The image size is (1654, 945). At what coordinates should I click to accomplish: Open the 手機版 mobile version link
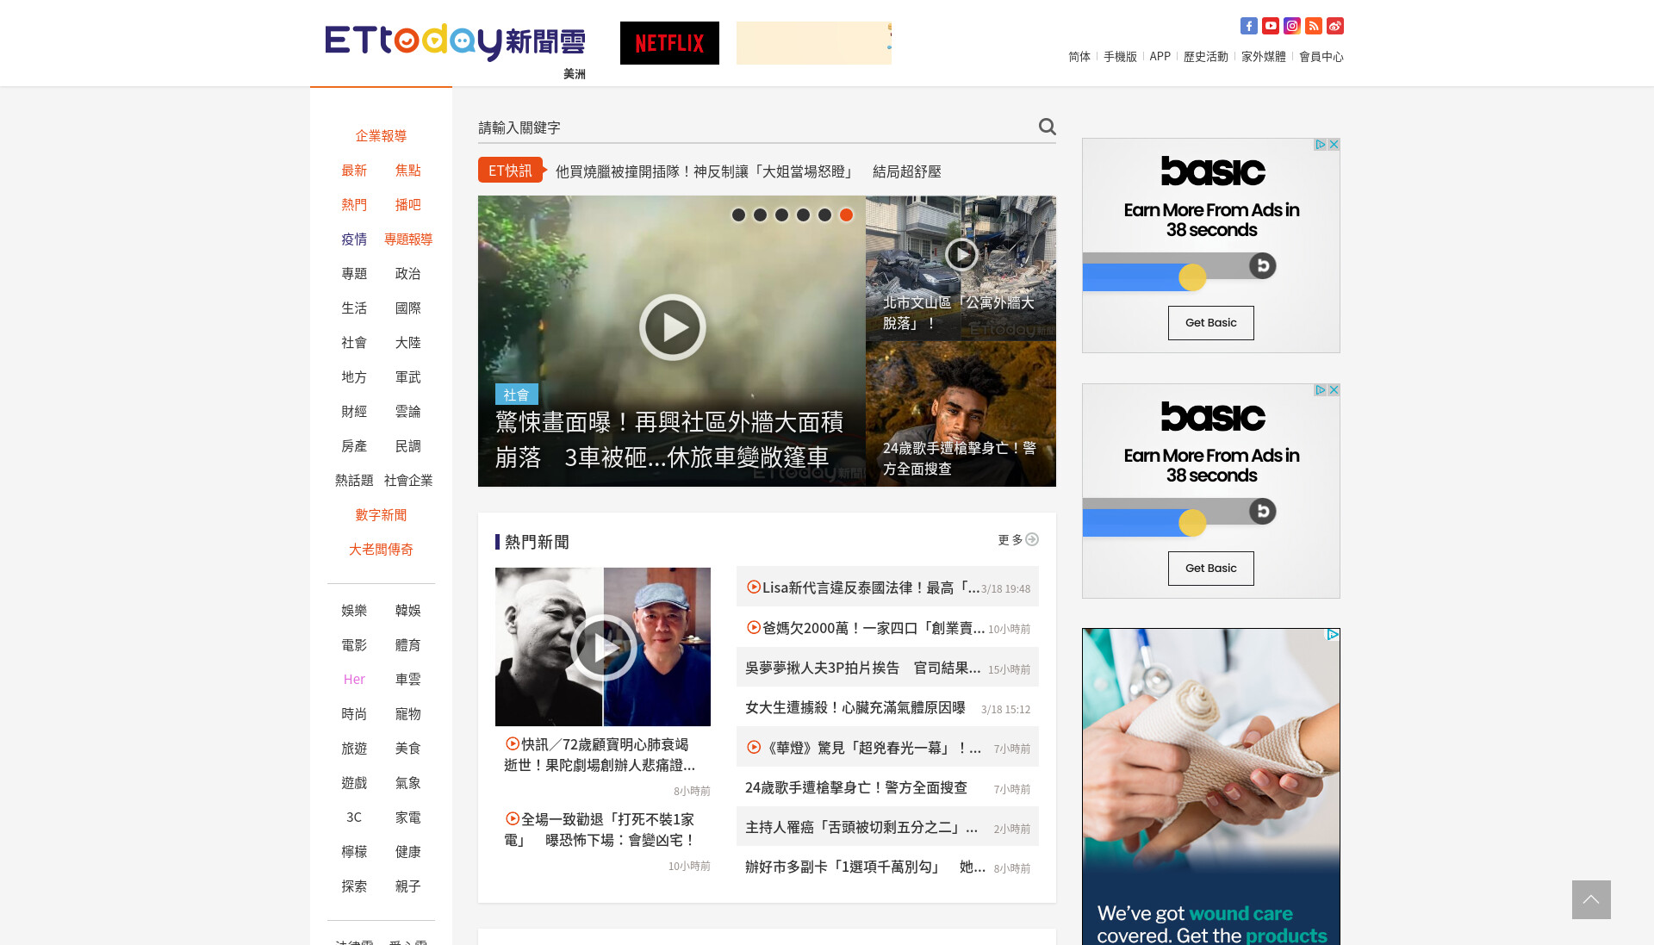(1120, 57)
